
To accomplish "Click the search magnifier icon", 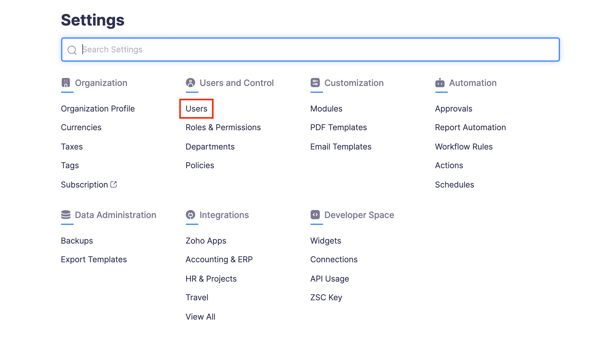I will coord(72,50).
